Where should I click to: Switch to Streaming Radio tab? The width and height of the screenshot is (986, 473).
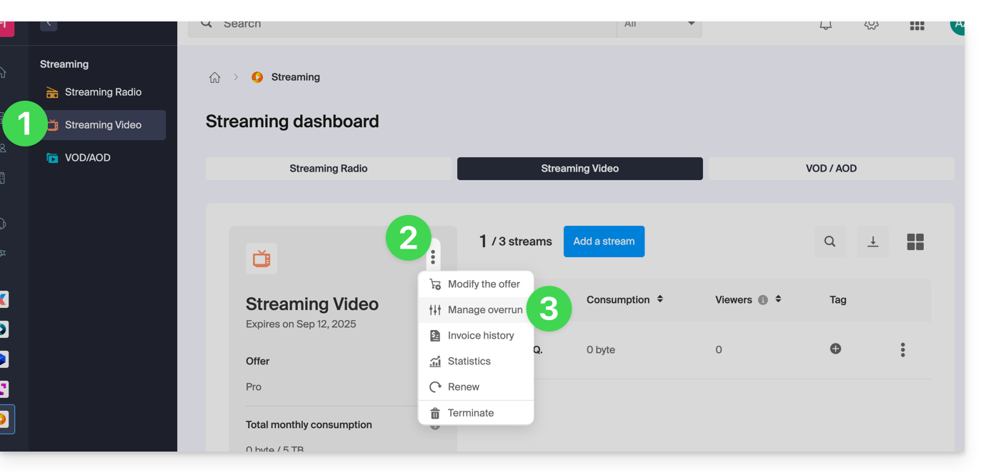329,169
